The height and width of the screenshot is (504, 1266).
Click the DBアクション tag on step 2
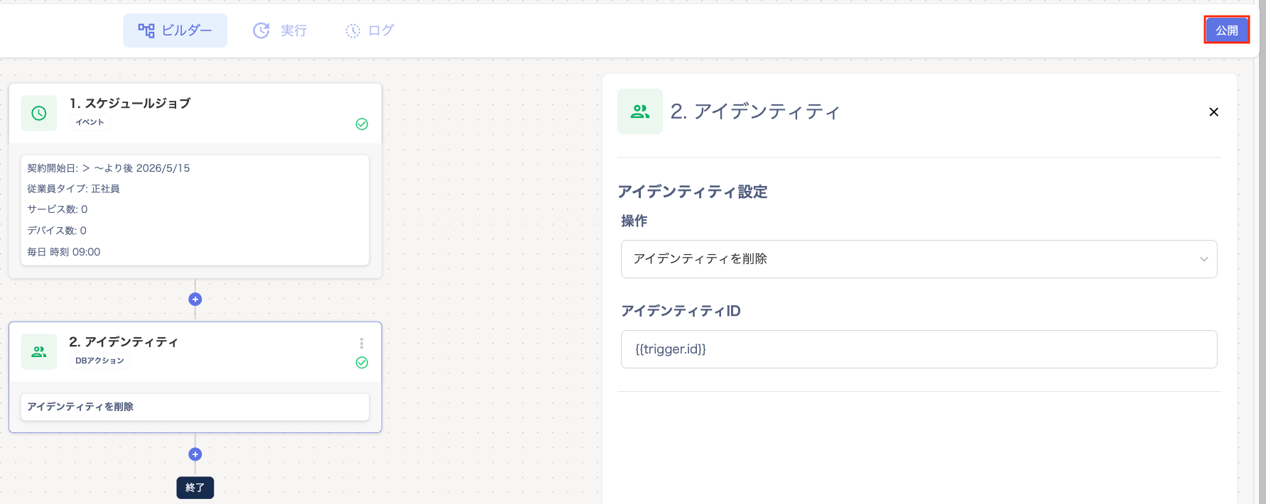coord(99,361)
